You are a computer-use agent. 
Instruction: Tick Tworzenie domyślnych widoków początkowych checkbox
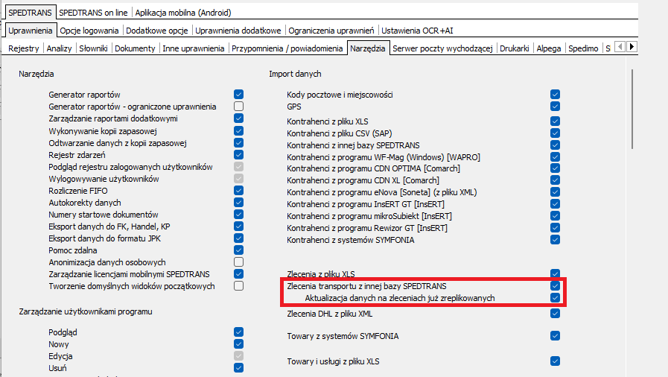pos(239,286)
